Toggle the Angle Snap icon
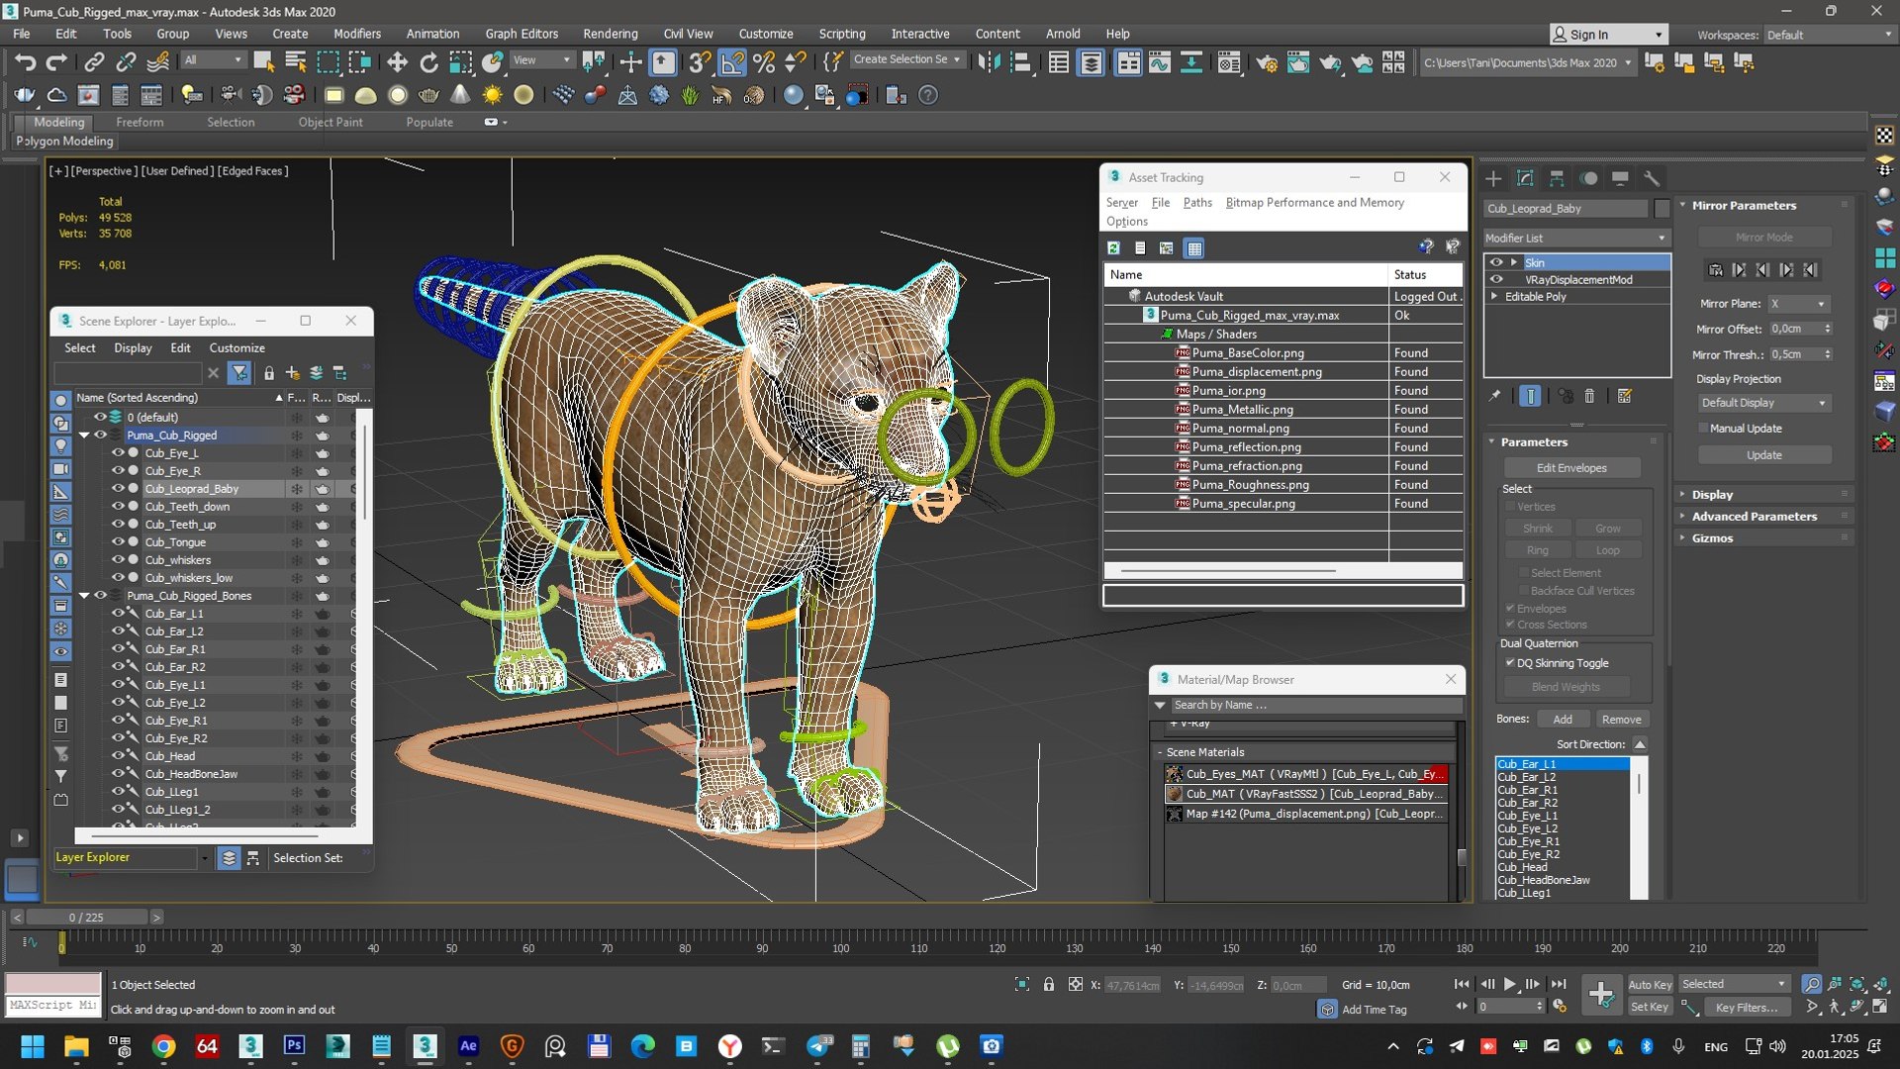The height and width of the screenshot is (1069, 1900). click(x=732, y=62)
